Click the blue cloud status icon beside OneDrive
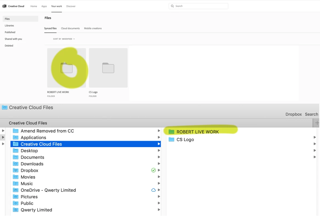 [153, 190]
